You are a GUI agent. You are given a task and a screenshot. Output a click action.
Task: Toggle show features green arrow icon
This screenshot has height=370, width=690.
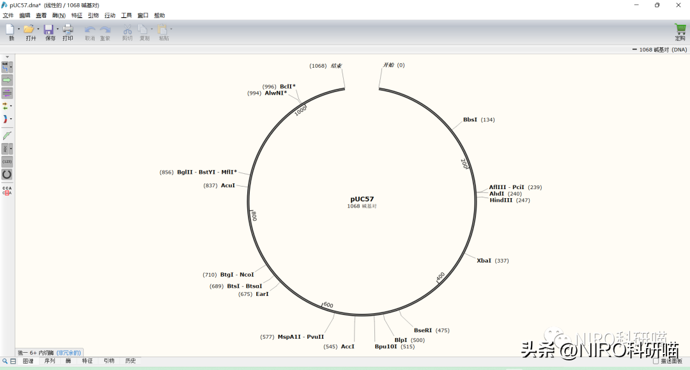pos(7,80)
